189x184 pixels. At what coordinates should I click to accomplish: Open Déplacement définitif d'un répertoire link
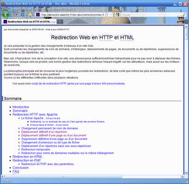[x=44, y=132]
